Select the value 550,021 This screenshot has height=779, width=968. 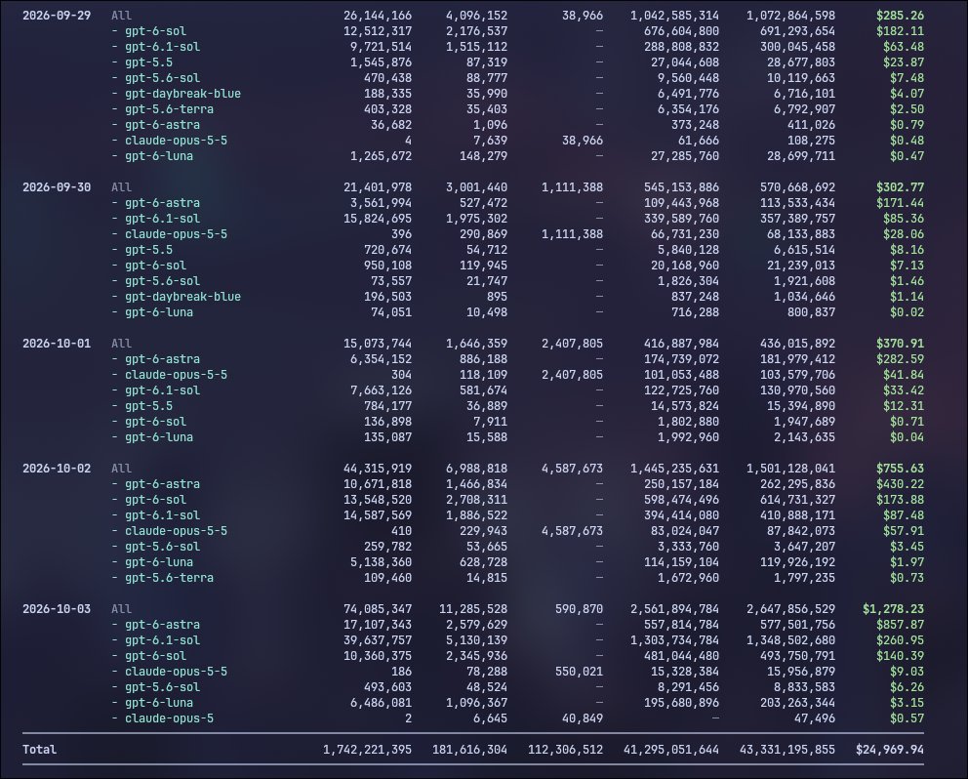(579, 672)
